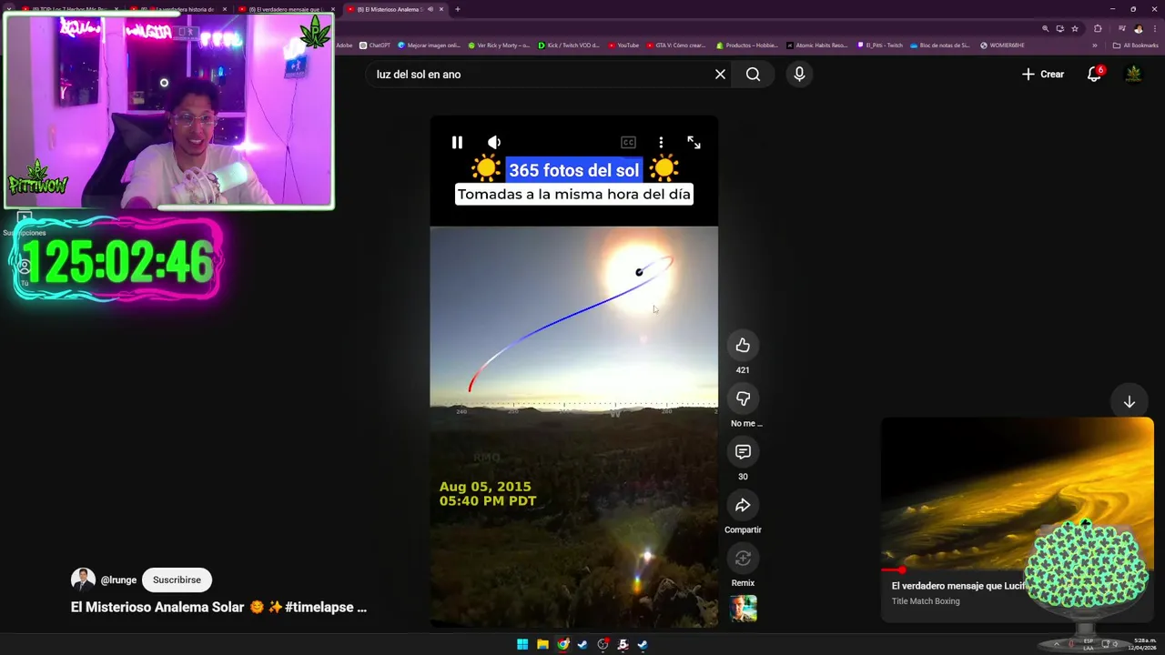1165x655 pixels.
Task: Click mini player title 'El verdadero mensaje que Lucif'
Action: pyautogui.click(x=958, y=586)
